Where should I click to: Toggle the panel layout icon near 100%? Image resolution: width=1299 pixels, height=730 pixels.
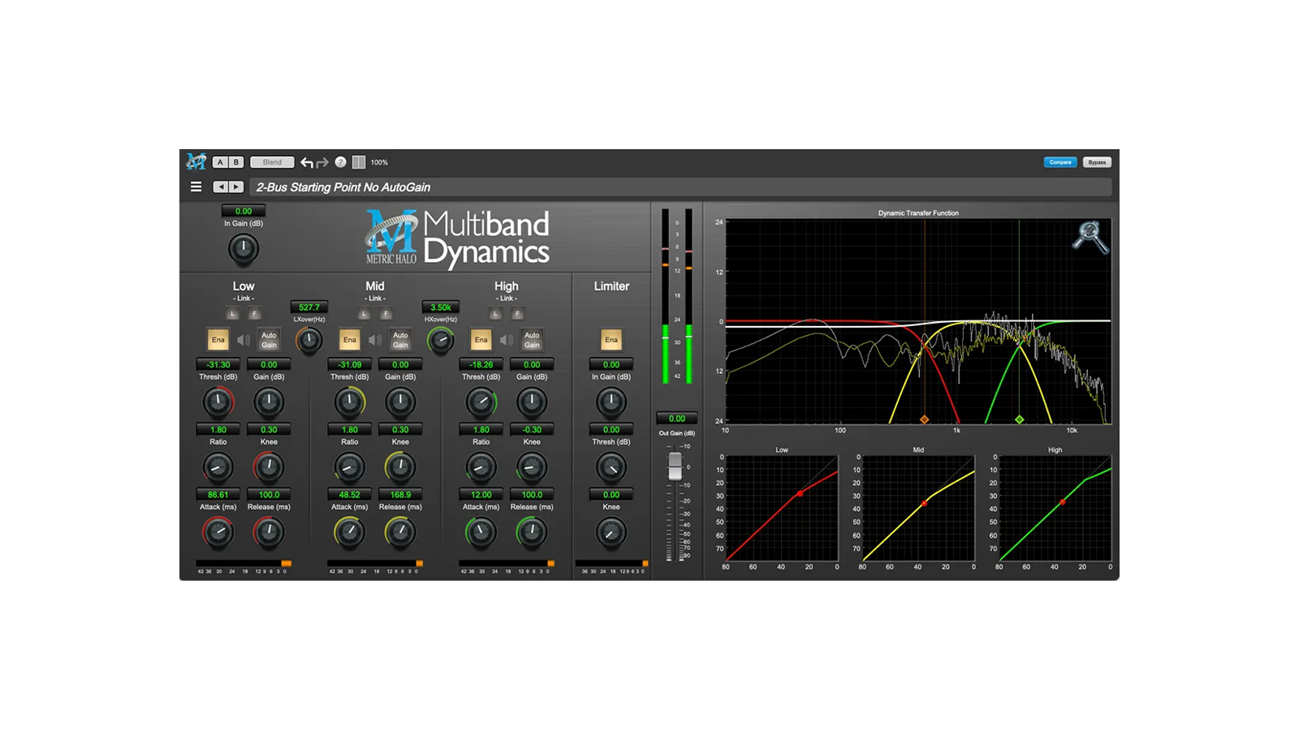(358, 162)
